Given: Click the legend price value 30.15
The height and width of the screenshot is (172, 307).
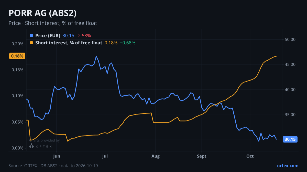Looking at the screenshot, I should click(x=68, y=35).
